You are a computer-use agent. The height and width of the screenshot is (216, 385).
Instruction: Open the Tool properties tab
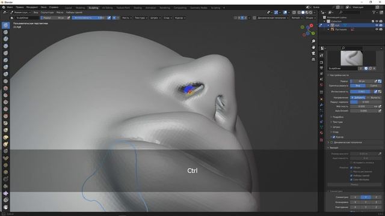point(321,56)
